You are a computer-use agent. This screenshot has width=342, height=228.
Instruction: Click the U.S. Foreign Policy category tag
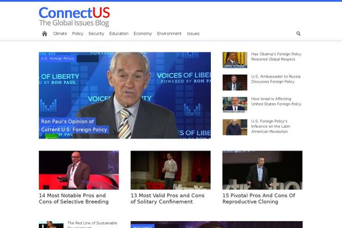coord(58,59)
